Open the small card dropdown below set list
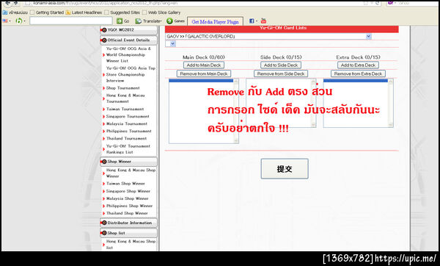The width and height of the screenshot is (440, 266). pos(171,44)
